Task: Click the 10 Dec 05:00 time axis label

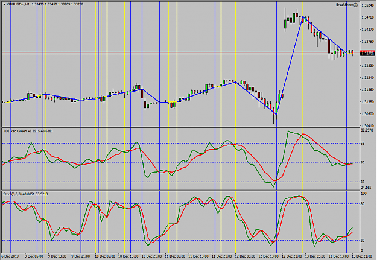Action: click(x=104, y=256)
